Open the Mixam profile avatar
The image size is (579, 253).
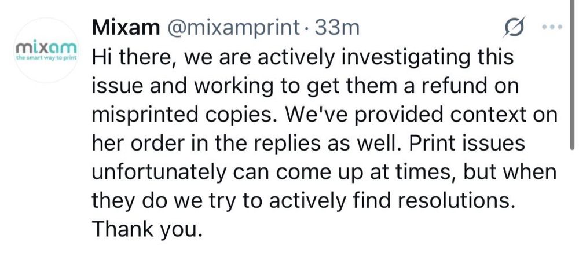point(46,50)
